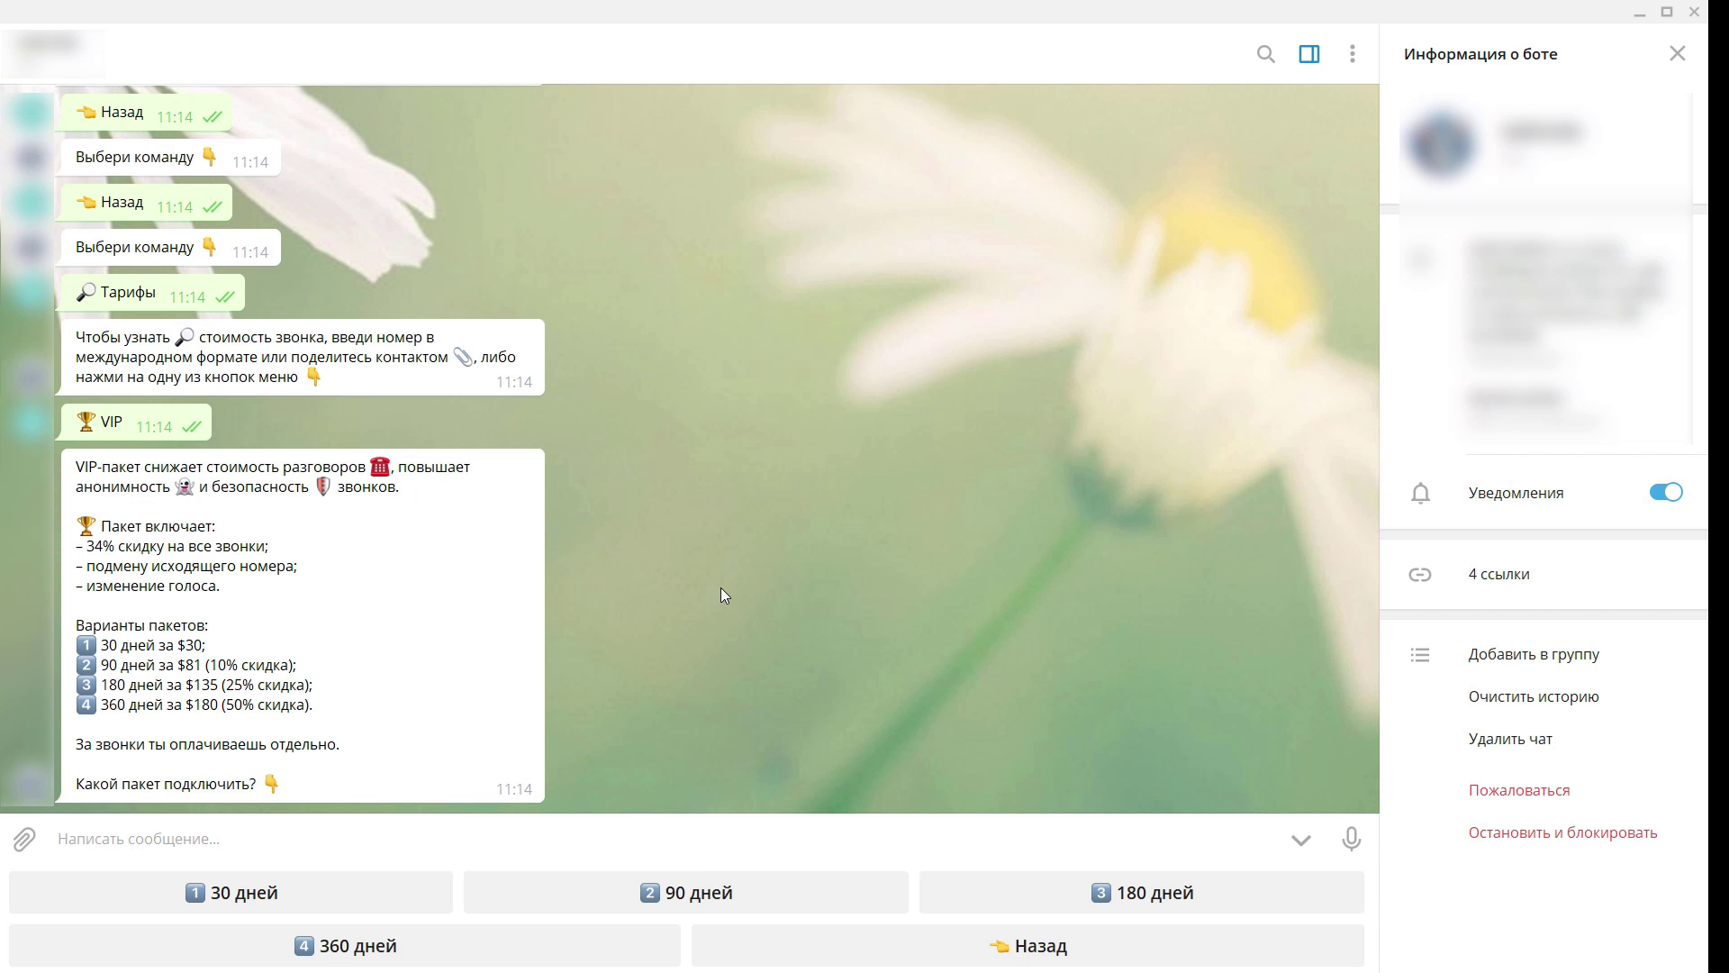1729x973 pixels.
Task: Click Остановить и блокировать
Action: pos(1562,833)
